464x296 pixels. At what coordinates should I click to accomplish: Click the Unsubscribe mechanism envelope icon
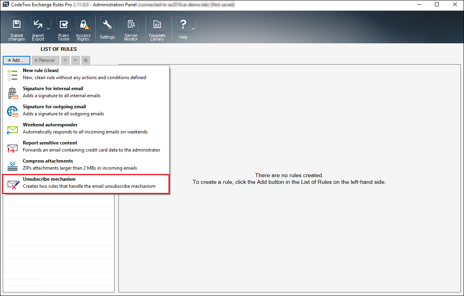click(x=13, y=185)
